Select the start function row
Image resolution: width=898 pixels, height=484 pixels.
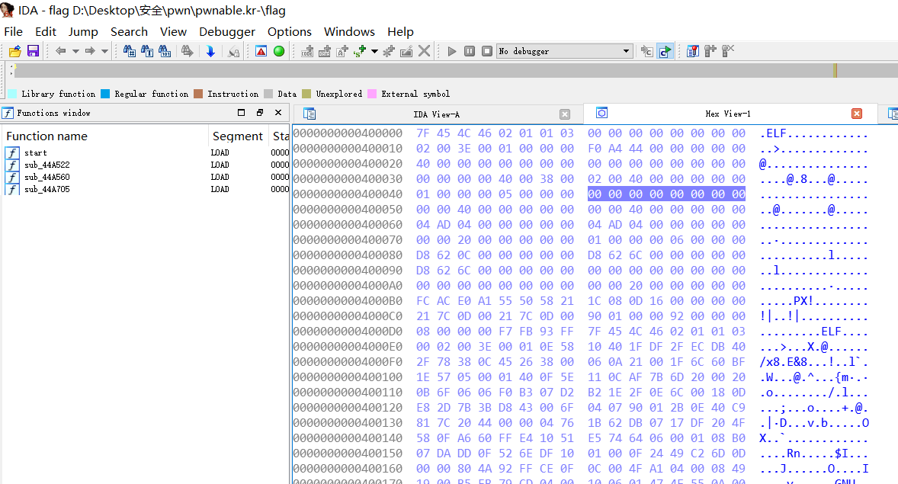[146, 152]
